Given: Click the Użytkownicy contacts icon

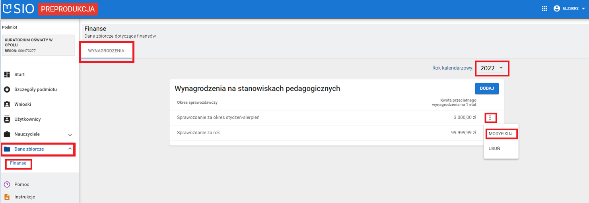Looking at the screenshot, I should pos(7,119).
